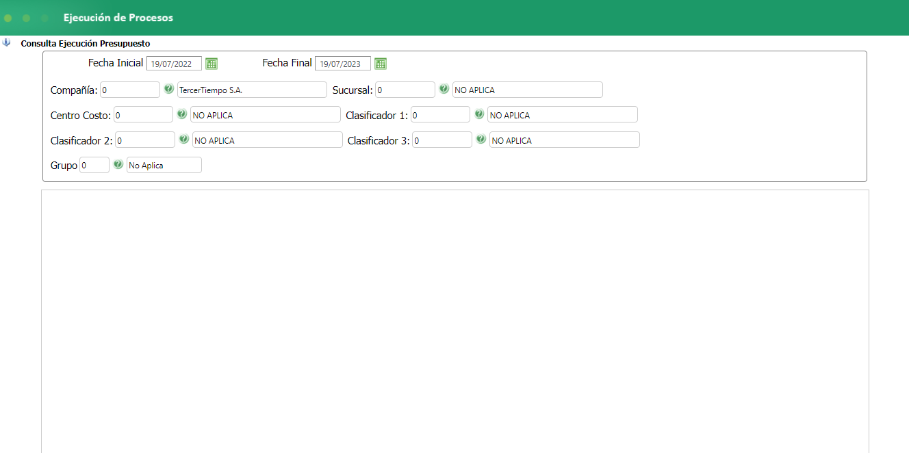
Task: Focus the Grupo code field
Action: pos(94,165)
